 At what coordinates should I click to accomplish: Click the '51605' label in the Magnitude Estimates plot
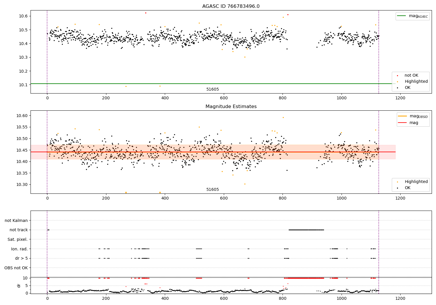[212, 190]
